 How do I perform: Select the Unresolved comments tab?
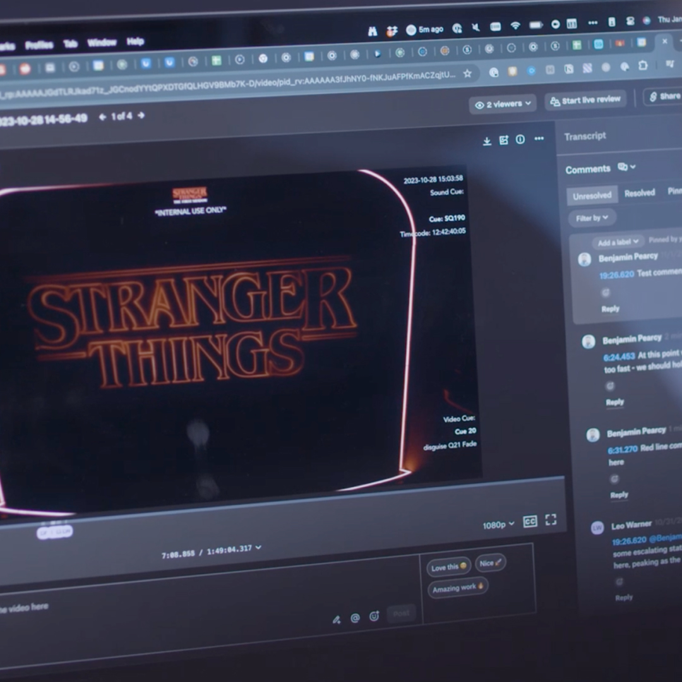(592, 196)
